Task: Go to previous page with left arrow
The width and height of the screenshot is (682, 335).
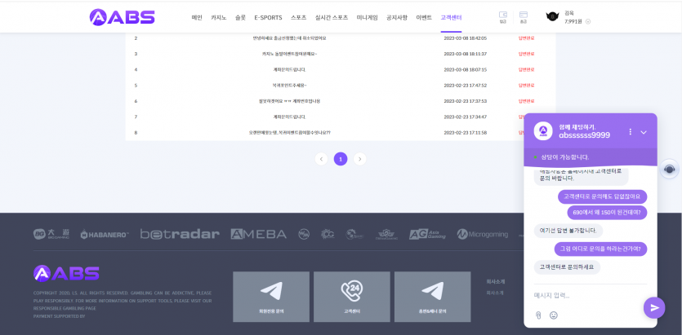Action: (321, 159)
